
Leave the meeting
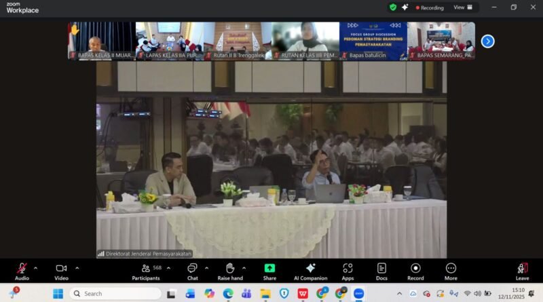(522, 269)
